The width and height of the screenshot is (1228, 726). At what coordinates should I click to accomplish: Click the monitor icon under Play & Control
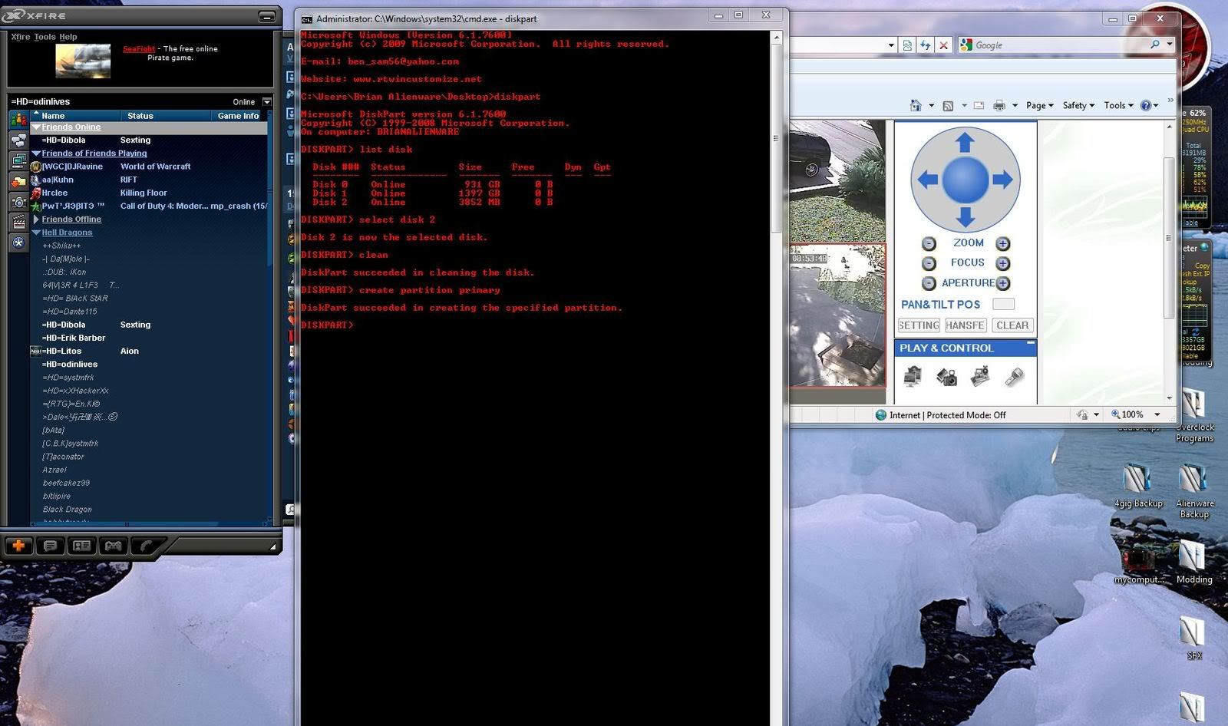pyautogui.click(x=913, y=376)
